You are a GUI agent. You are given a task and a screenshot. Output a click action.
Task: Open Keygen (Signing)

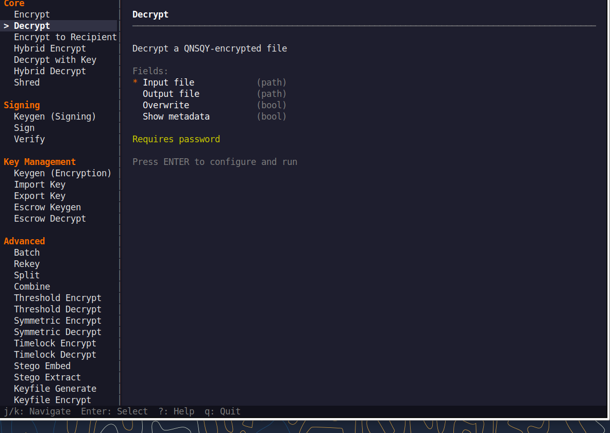coord(55,116)
